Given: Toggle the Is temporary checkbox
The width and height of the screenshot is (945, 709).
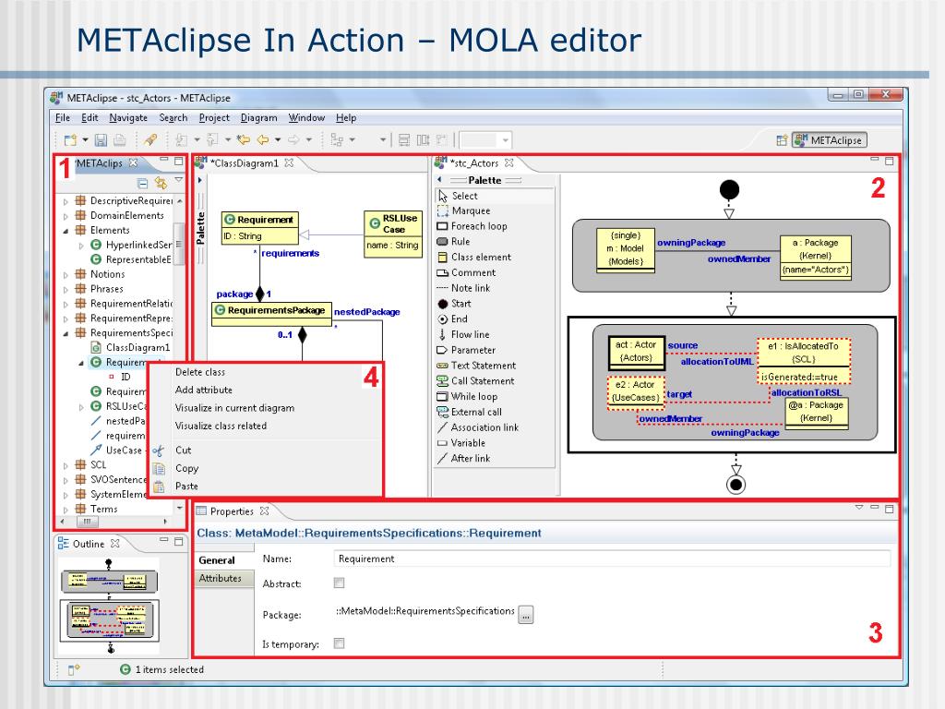Looking at the screenshot, I should pyautogui.click(x=340, y=643).
